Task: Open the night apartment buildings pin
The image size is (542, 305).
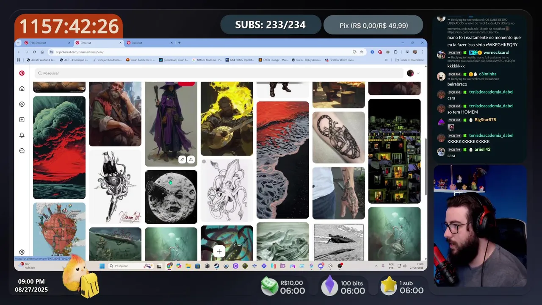Action: pyautogui.click(x=395, y=151)
